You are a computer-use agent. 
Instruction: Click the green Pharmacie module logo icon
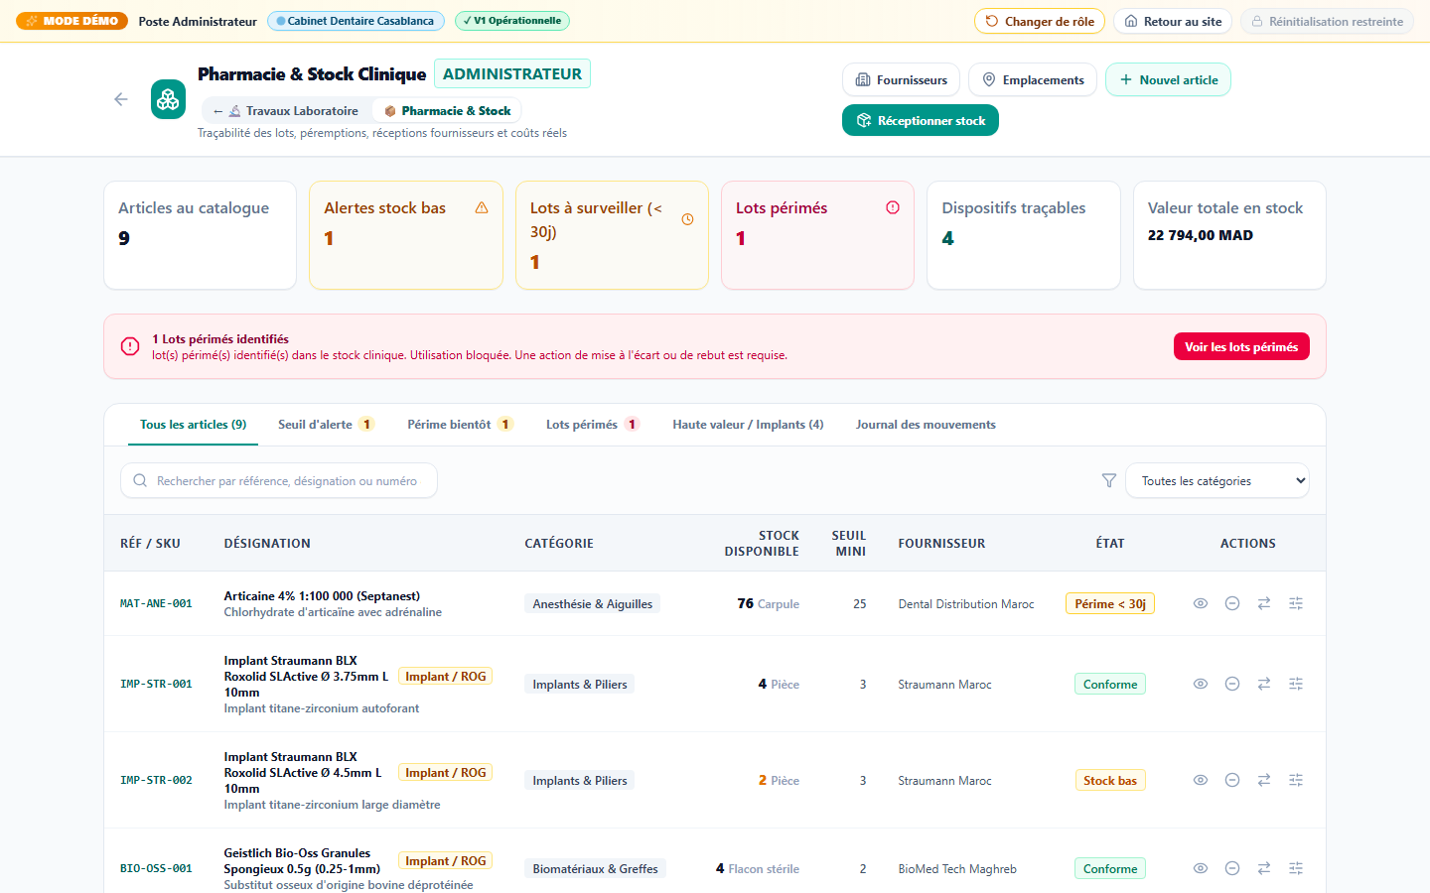point(168,99)
